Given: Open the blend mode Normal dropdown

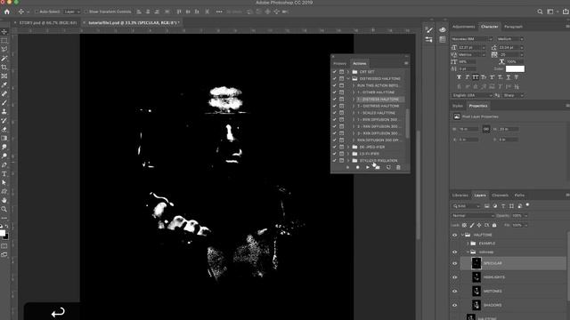Looking at the screenshot, I should tap(473, 215).
